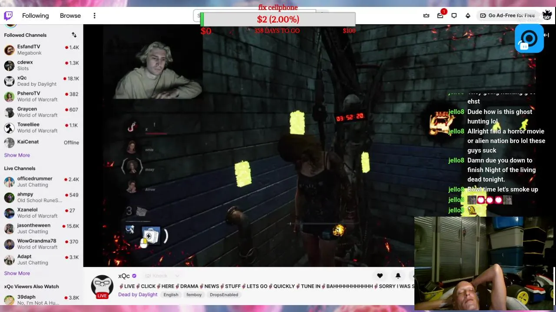This screenshot has width=556, height=312.
Task: Open the Whispers chat bubble icon
Action: [x=454, y=16]
